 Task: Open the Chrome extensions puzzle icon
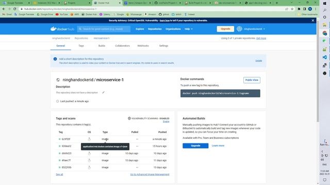299,9
